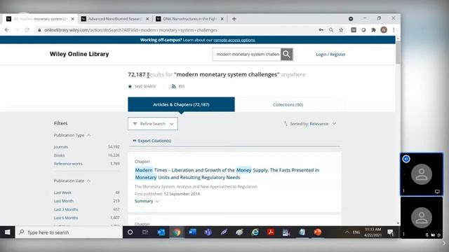Click the browser address bar URL

(x=130, y=30)
